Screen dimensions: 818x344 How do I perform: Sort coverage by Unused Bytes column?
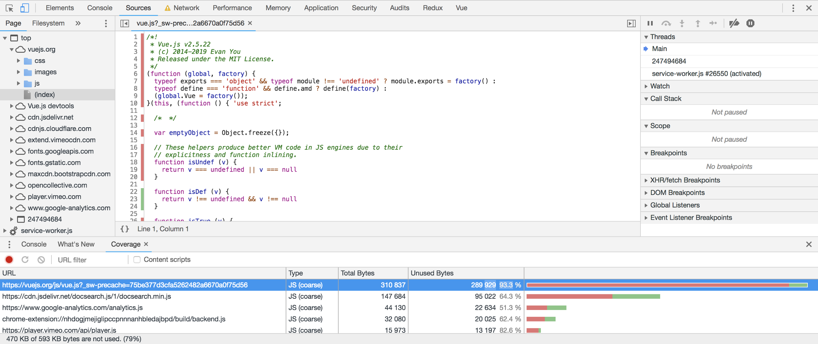[x=466, y=273]
